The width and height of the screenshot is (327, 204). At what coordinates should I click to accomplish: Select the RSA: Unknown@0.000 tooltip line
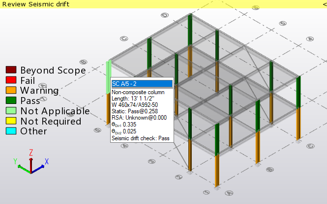(139, 118)
